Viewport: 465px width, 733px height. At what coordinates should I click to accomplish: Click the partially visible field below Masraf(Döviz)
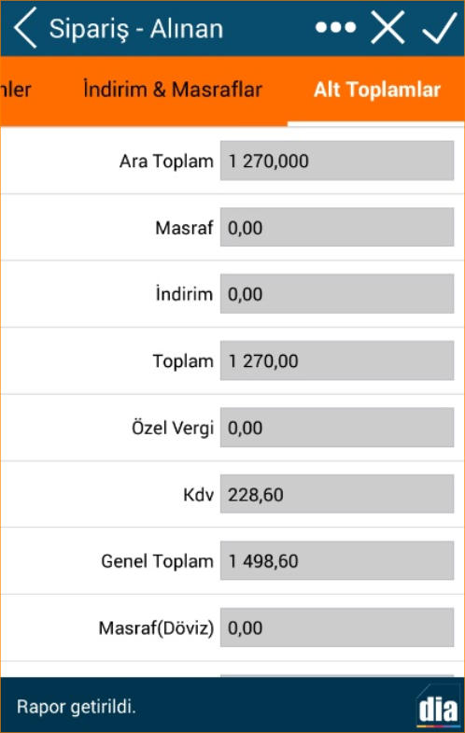(x=337, y=676)
